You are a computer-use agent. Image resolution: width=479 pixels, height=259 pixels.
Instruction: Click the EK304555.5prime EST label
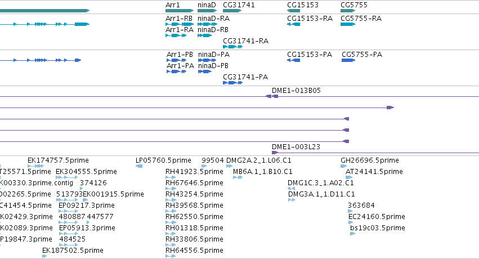point(87,172)
